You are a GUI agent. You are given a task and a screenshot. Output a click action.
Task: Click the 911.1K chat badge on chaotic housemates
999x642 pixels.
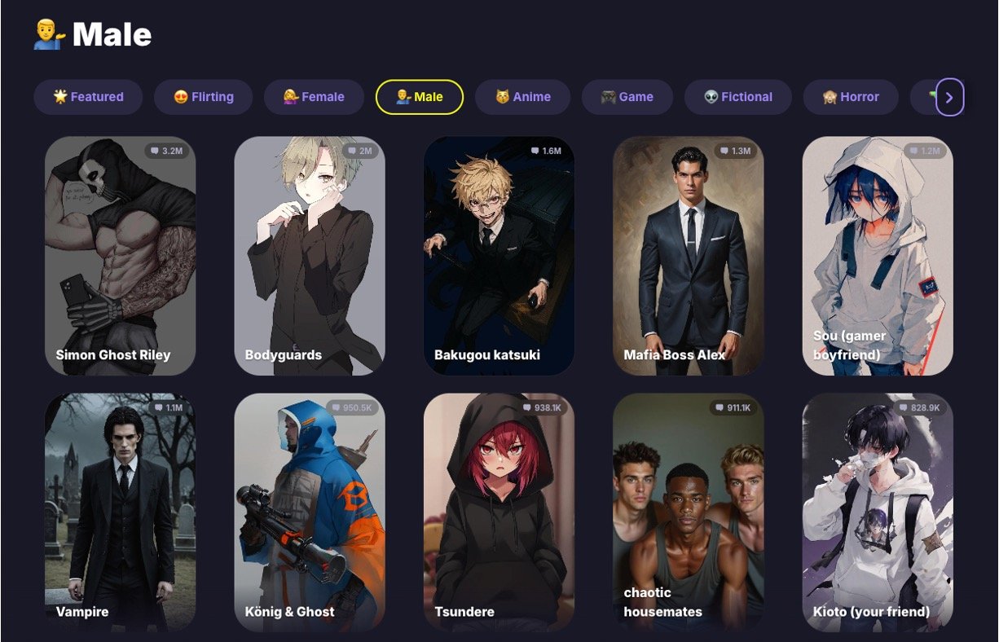[731, 407]
